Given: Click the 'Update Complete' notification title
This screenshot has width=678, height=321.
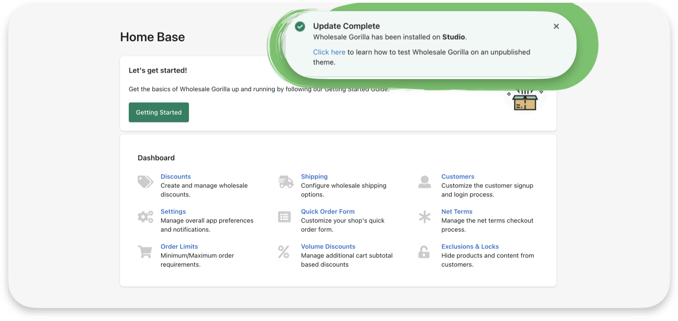Looking at the screenshot, I should pyautogui.click(x=346, y=26).
